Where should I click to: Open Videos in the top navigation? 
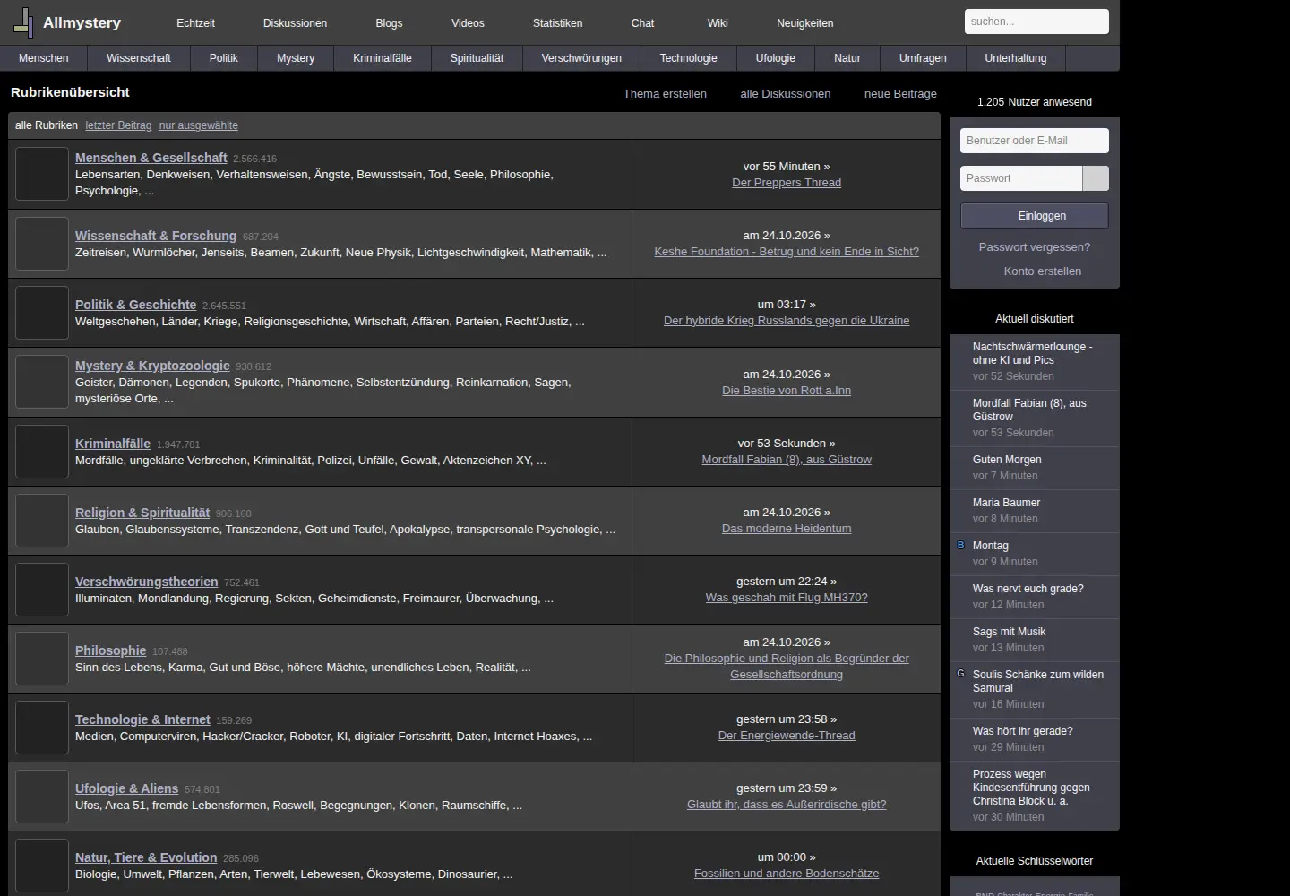[468, 23]
